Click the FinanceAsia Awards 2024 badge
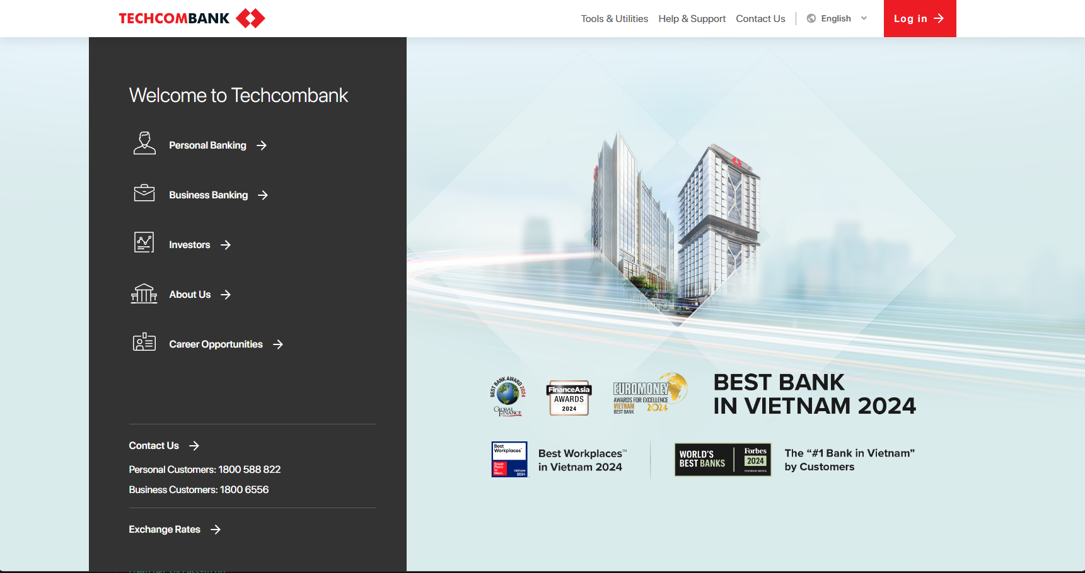This screenshot has width=1085, height=573. (568, 398)
